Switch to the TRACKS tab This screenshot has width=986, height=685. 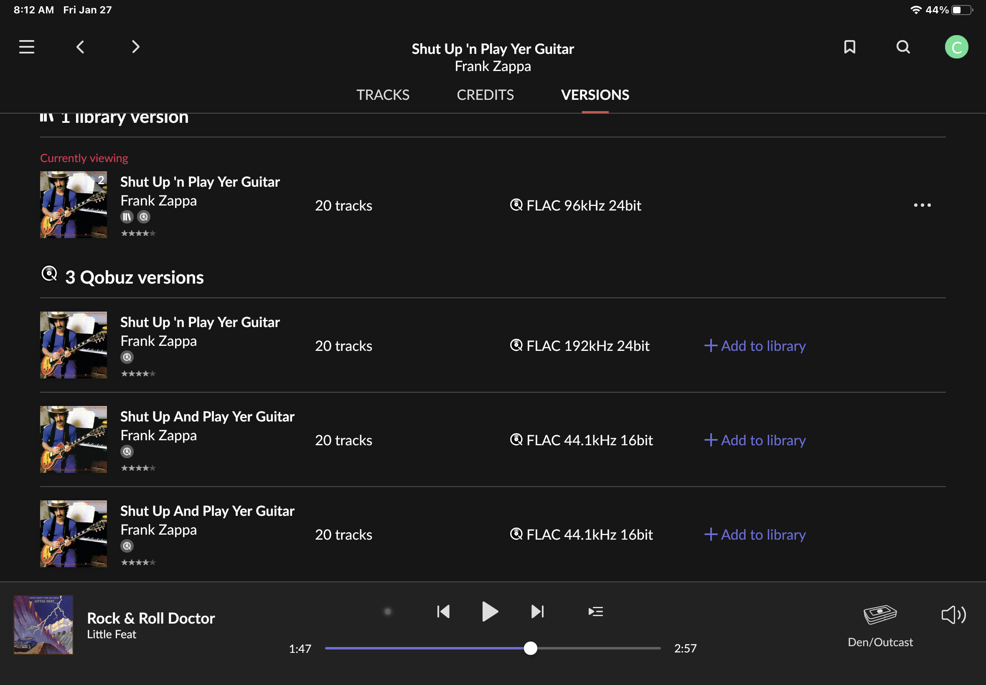point(382,95)
